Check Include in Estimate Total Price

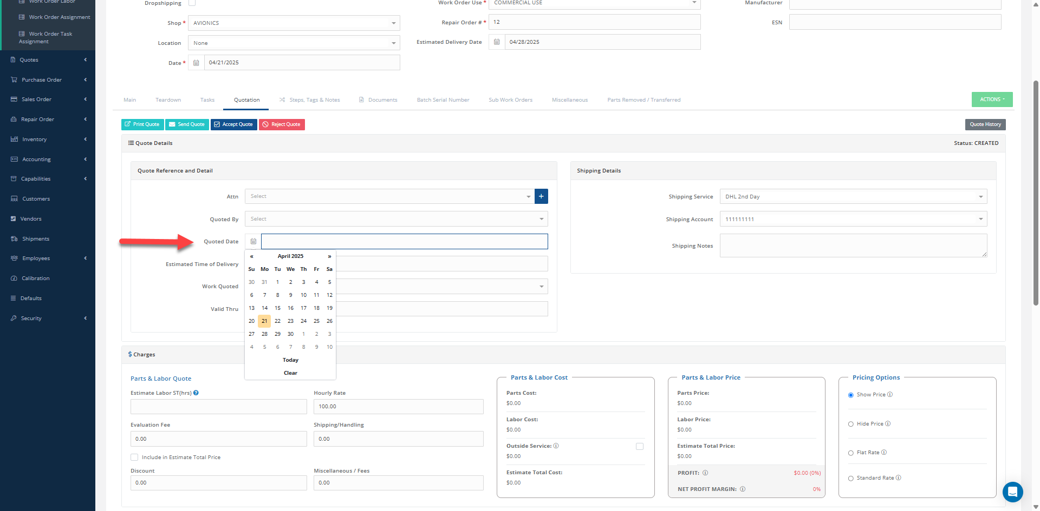[134, 457]
